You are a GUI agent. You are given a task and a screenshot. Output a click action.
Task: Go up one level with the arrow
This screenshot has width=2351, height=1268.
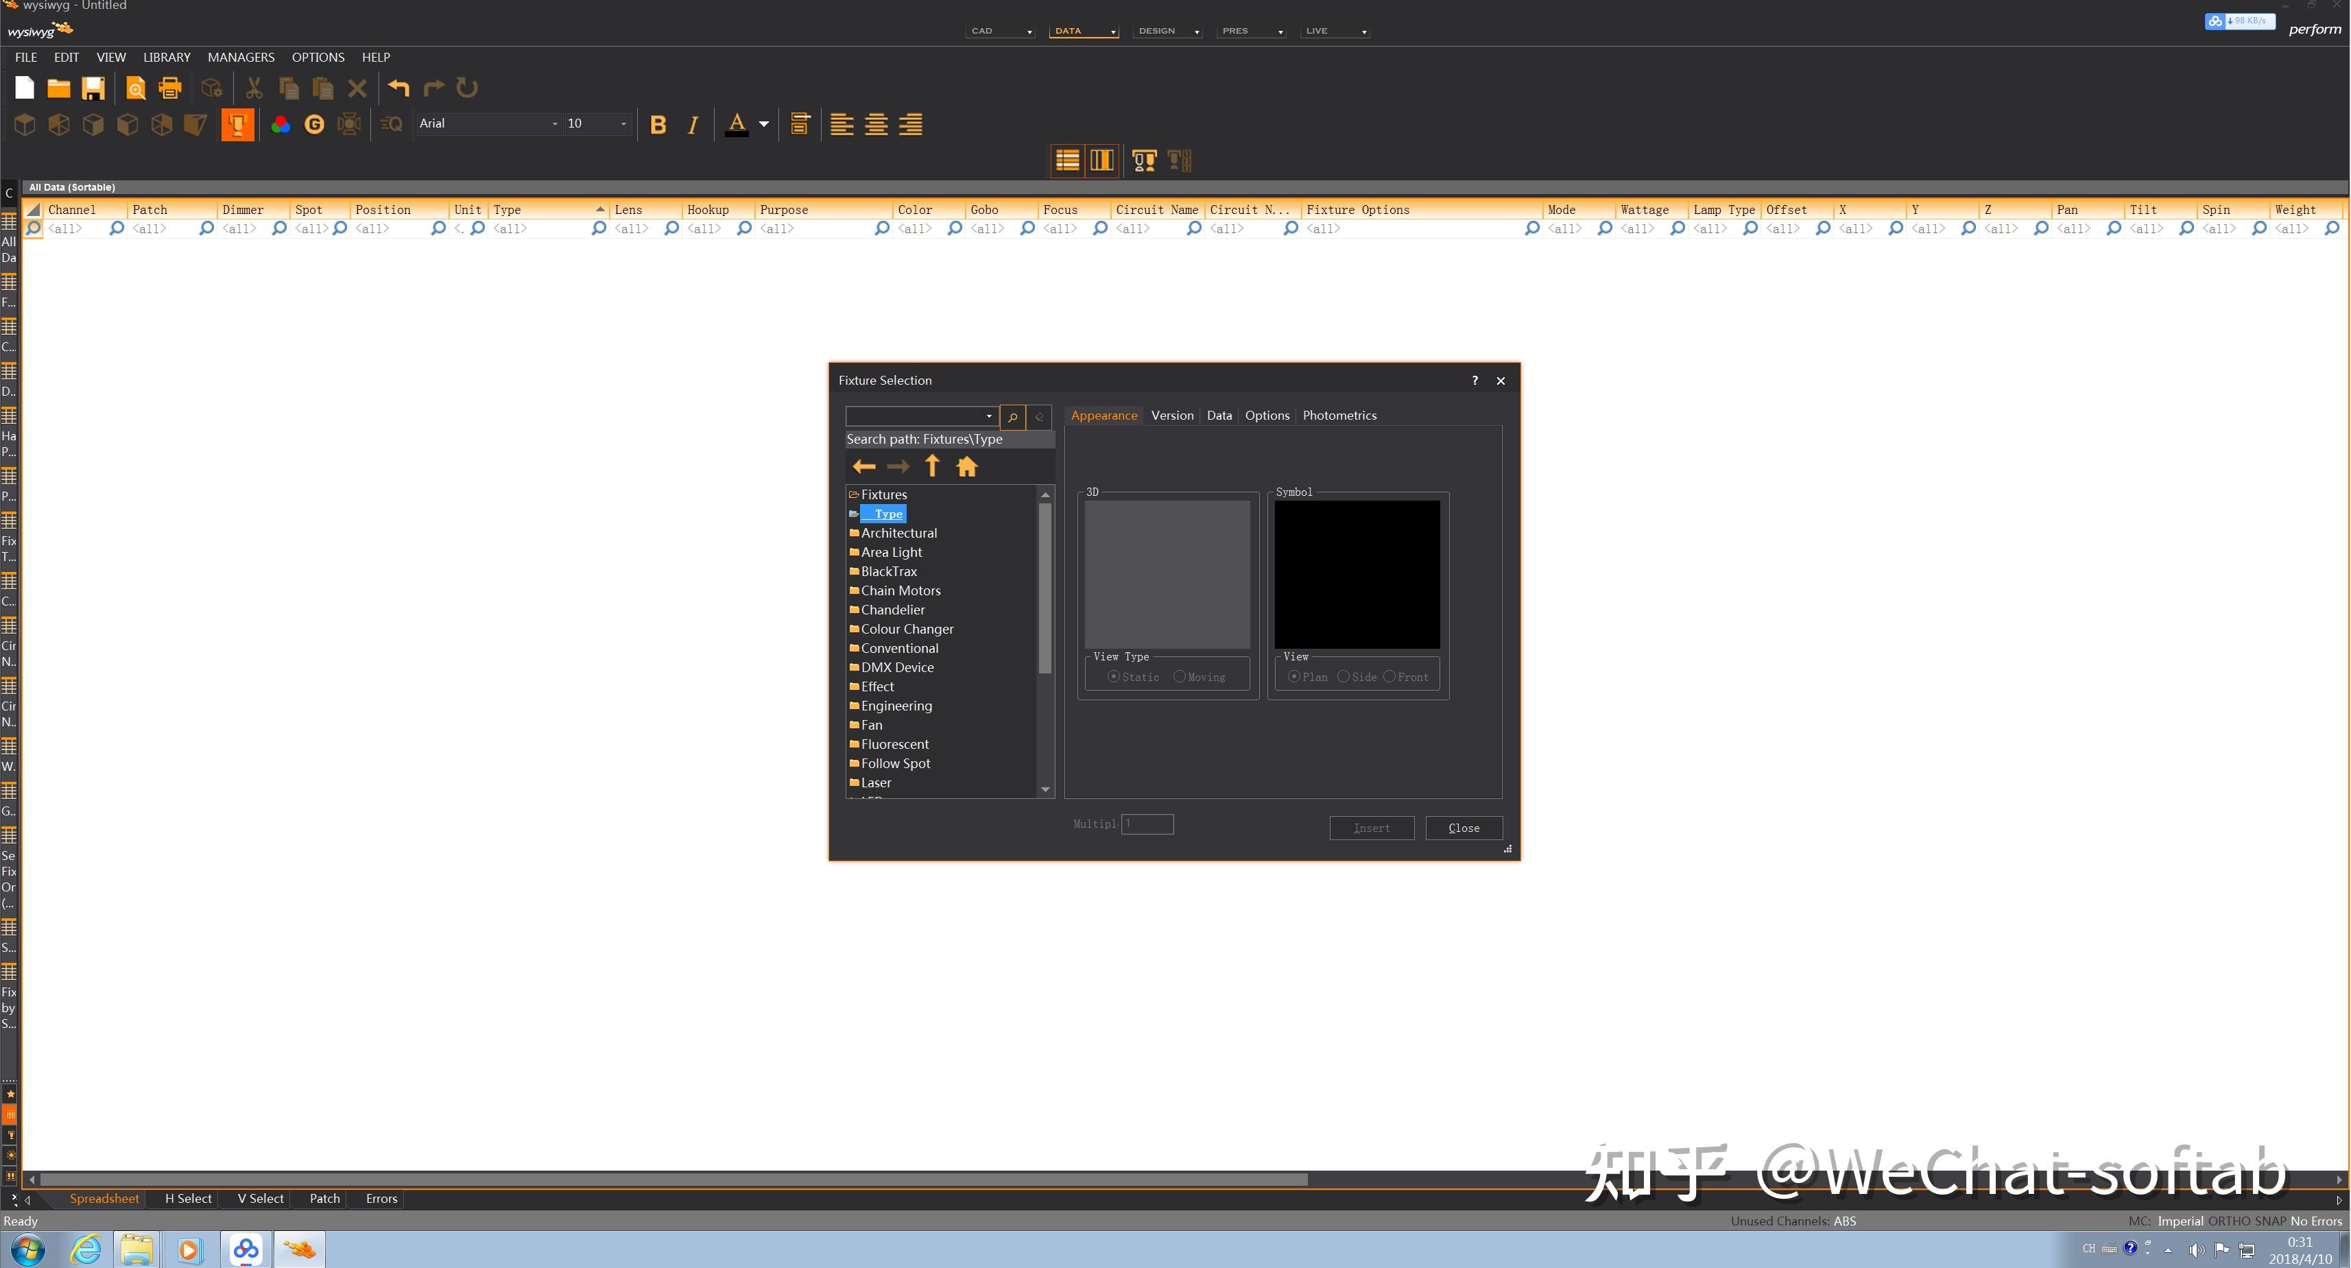pyautogui.click(x=932, y=466)
